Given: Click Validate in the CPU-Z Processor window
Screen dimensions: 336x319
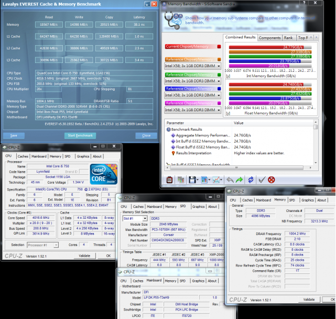Looking at the screenshot, I should [x=84, y=256].
